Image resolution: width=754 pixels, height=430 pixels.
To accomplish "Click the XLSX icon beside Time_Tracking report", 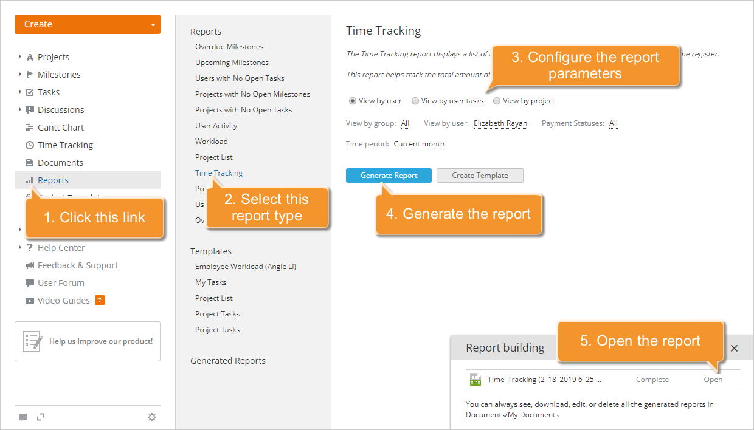I will pos(476,379).
